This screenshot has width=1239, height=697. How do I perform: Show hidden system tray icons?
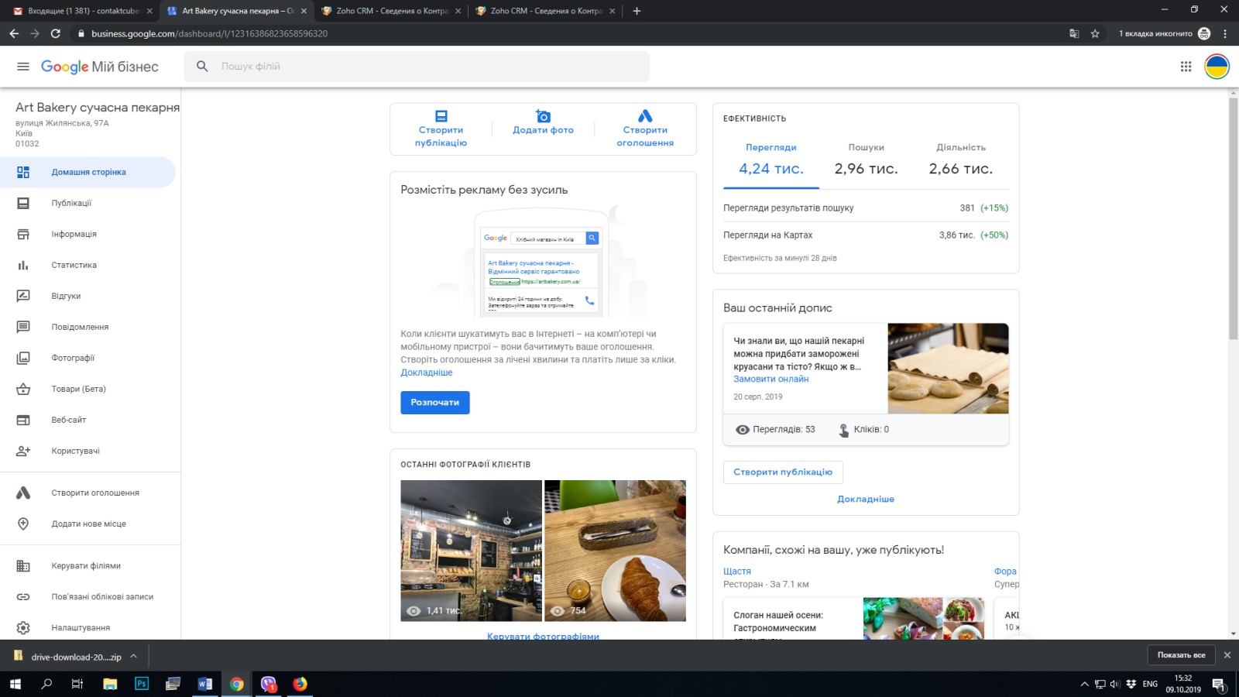click(1084, 684)
